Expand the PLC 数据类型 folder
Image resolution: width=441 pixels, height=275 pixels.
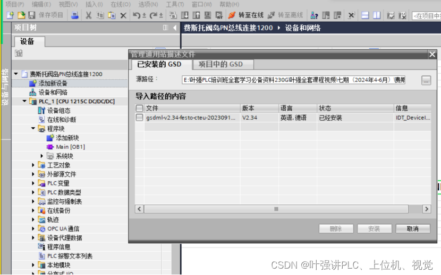coord(33,192)
